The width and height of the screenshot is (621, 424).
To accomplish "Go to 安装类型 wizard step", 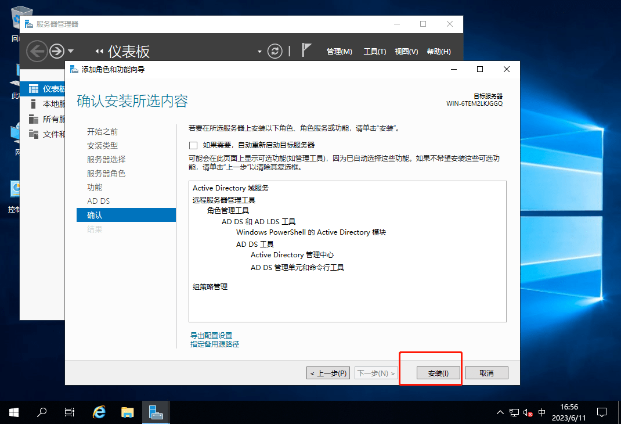I will (102, 145).
